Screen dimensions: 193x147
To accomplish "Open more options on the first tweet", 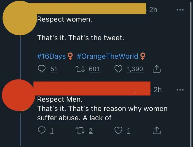I will 180,10.
